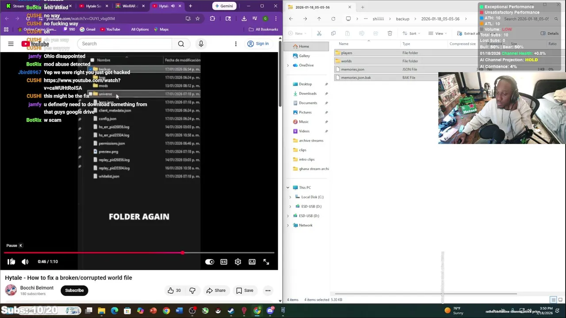This screenshot has height=318, width=566.
Task: Go up one folder in Explorer
Action: pyautogui.click(x=319, y=19)
